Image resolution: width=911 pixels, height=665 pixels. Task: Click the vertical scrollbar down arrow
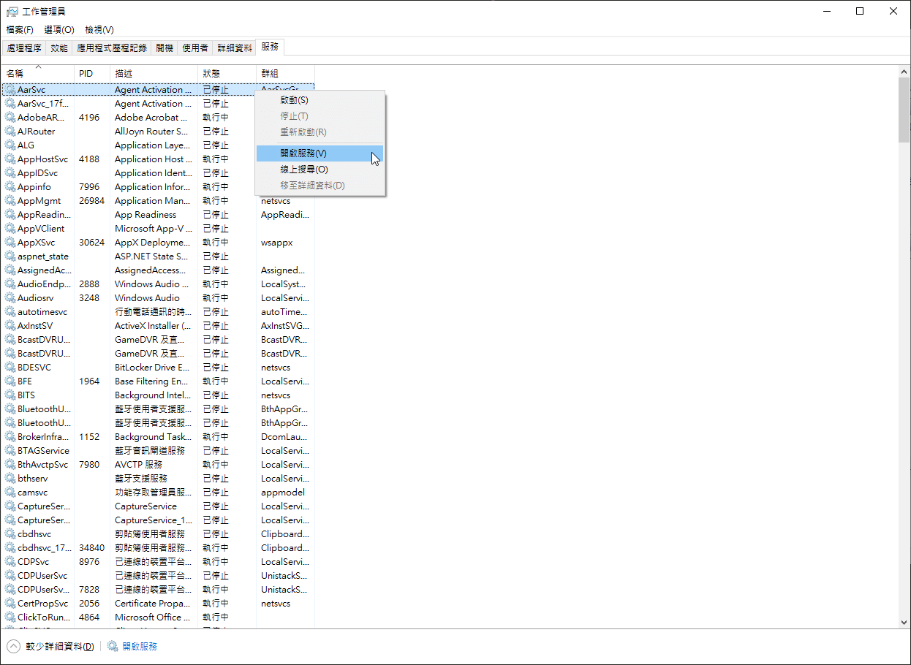[904, 623]
